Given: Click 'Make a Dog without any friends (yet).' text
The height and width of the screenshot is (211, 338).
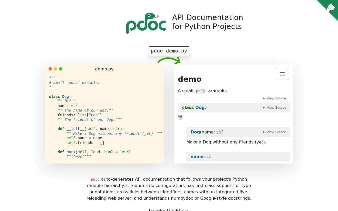Looking at the screenshot, I should point(226,142).
